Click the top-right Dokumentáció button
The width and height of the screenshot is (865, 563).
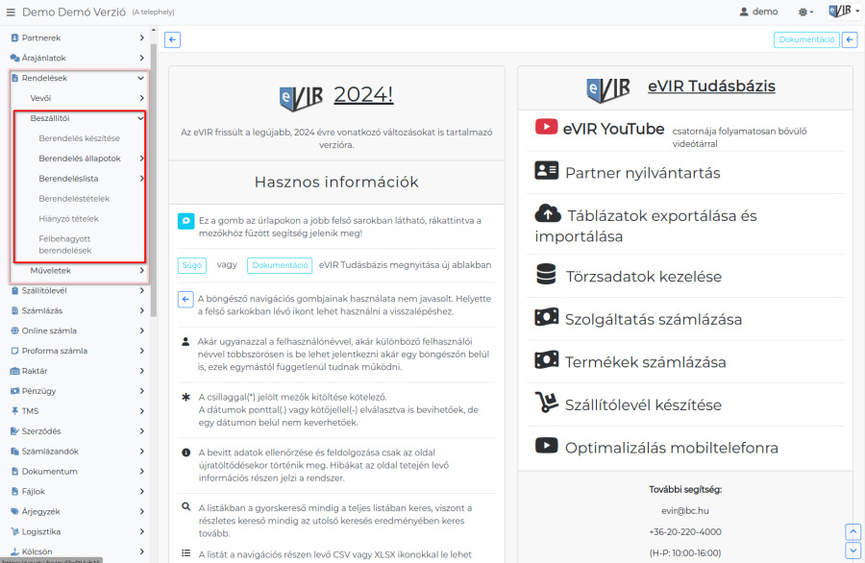pyautogui.click(x=806, y=39)
